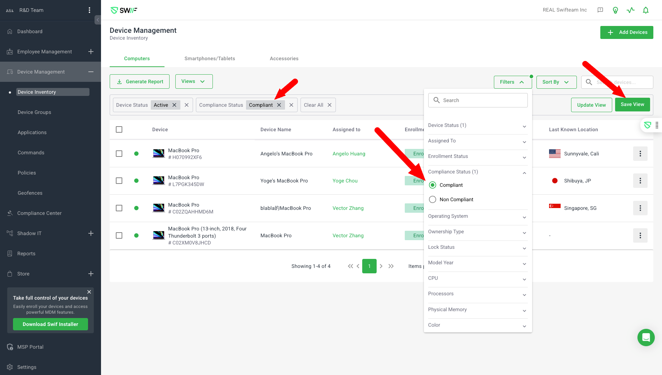Select checkbox for device C02XM0V8JHCD

(x=119, y=235)
